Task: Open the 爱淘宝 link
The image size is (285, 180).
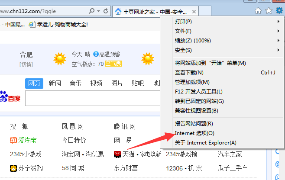Action: click(x=27, y=140)
